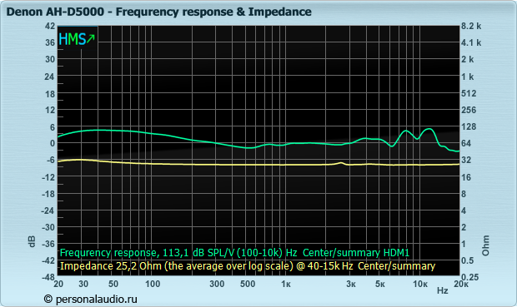Image resolution: width=517 pixels, height=307 pixels.
Task: Click the green curve peak near 10k
Action: click(429, 129)
